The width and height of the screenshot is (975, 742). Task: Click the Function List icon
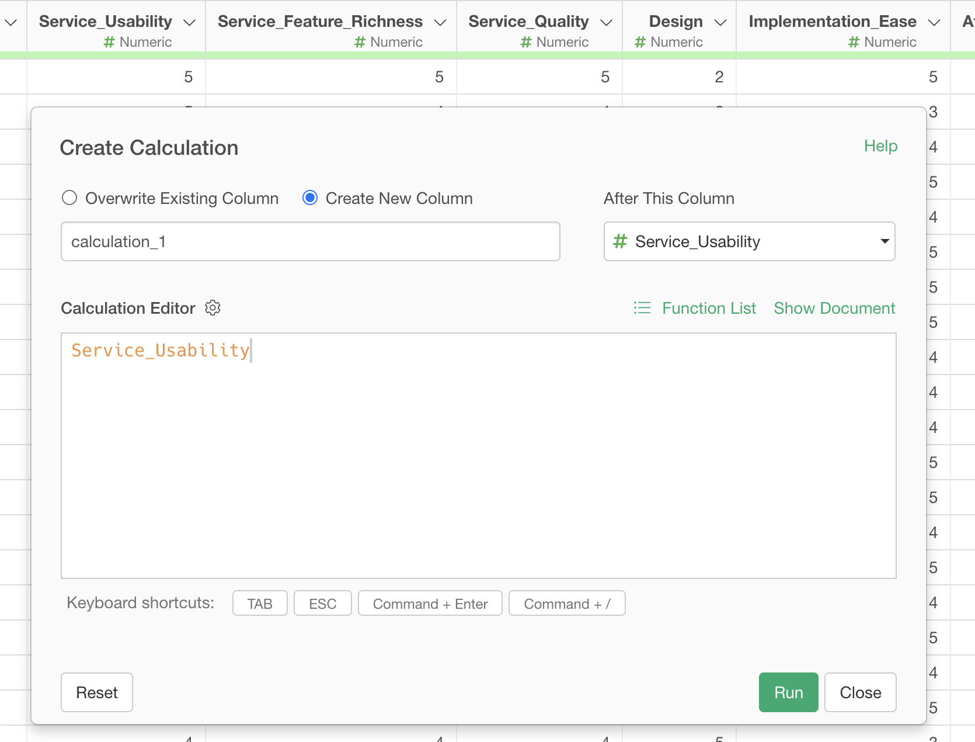coord(642,308)
